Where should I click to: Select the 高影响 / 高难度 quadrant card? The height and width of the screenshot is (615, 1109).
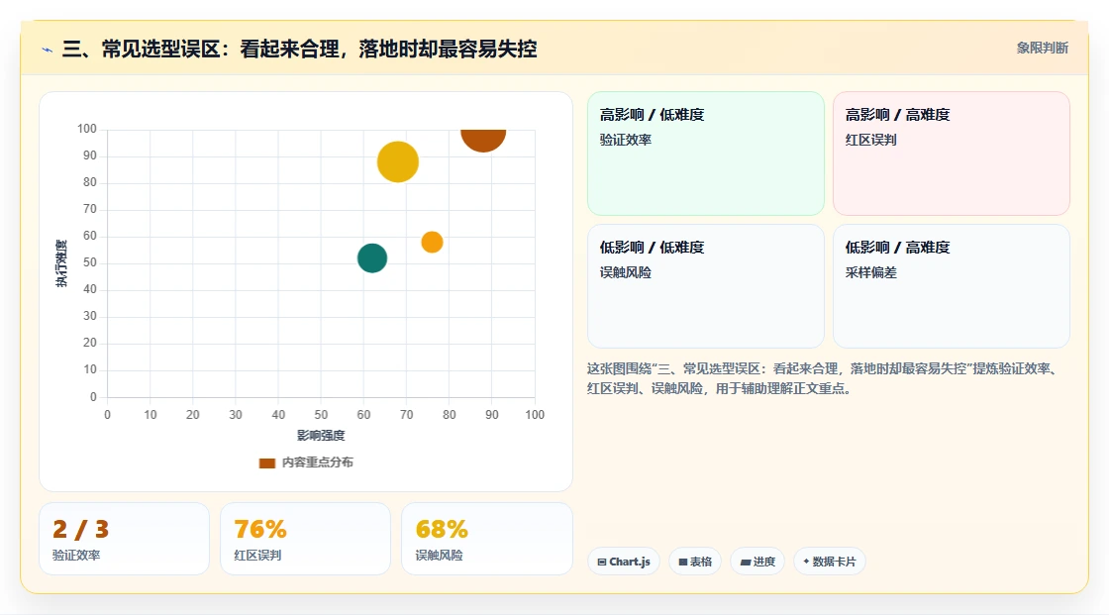952,154
